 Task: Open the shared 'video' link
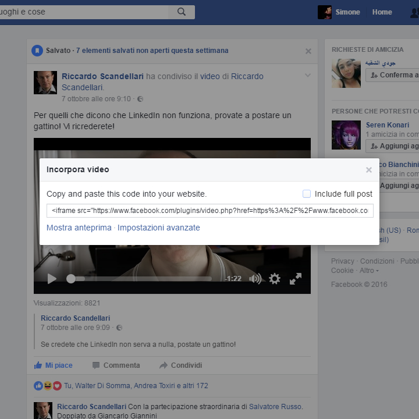click(x=210, y=76)
